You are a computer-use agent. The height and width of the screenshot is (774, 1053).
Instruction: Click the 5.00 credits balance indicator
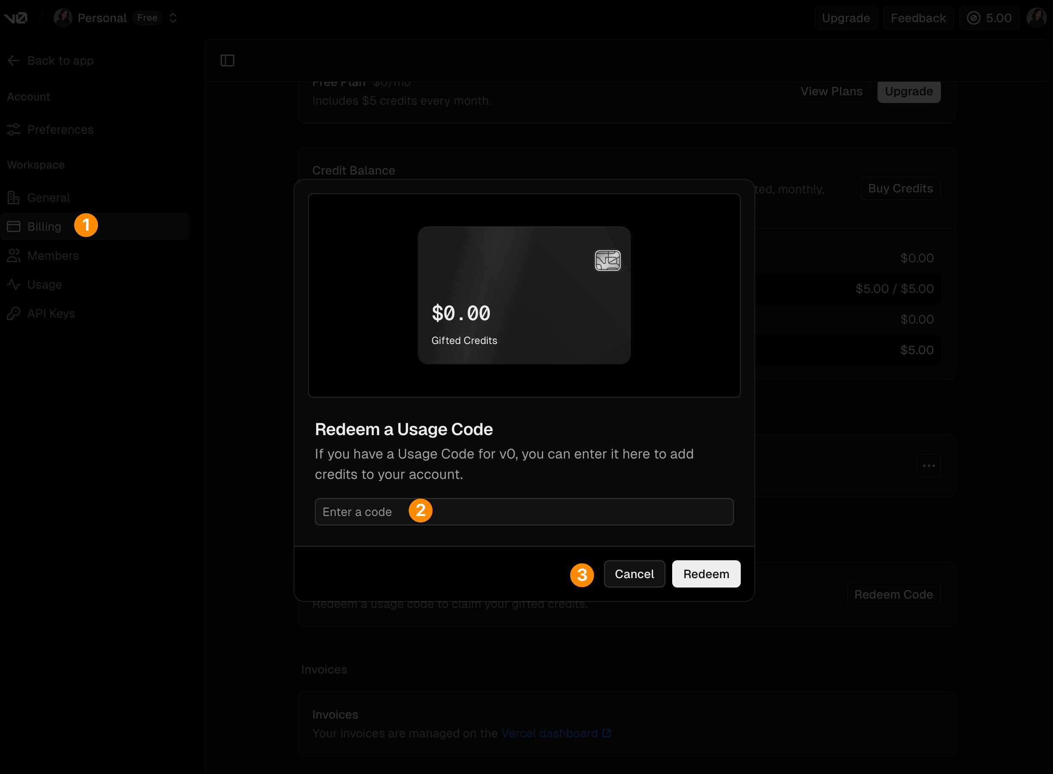989,18
